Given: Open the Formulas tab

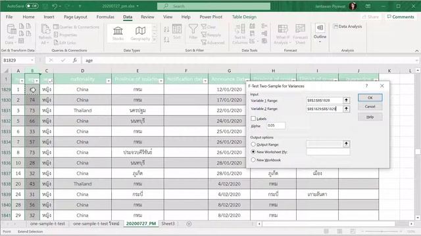Looking at the screenshot, I should tap(105, 16).
